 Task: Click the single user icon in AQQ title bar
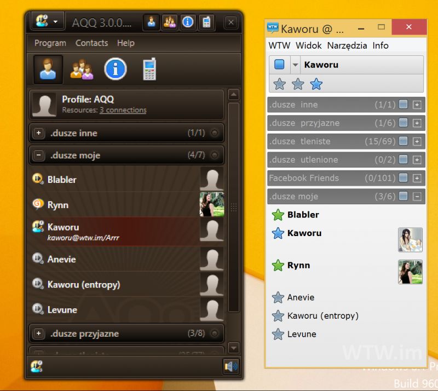[x=152, y=22]
